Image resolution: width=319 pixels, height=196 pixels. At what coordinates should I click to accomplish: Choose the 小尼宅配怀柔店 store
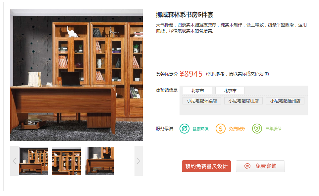coord(202,101)
